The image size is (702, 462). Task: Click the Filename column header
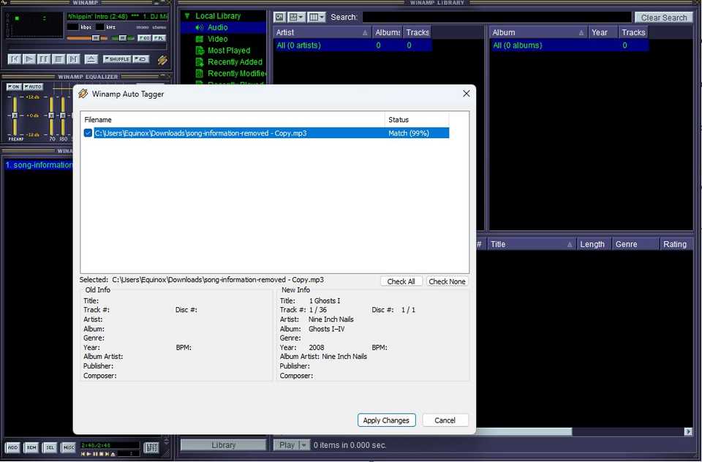(233, 120)
